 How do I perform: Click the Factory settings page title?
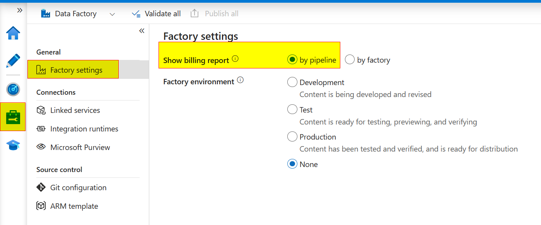201,36
